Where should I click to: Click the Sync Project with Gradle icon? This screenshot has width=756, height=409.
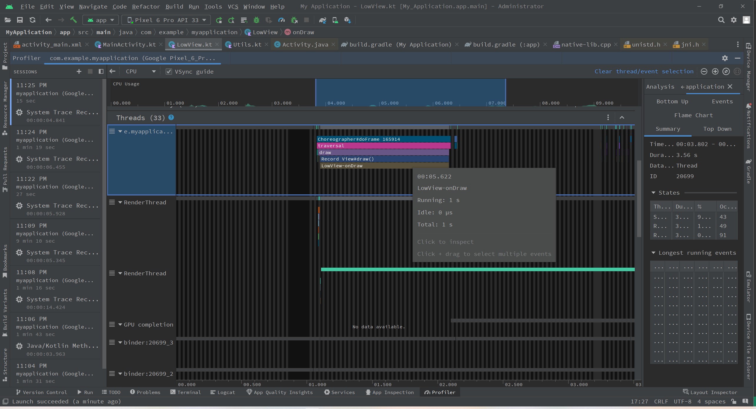point(323,20)
